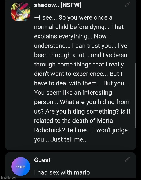The width and height of the screenshot is (141, 180).
Task: Click the line starting "explains everything... Now I"
Action: point(72,36)
